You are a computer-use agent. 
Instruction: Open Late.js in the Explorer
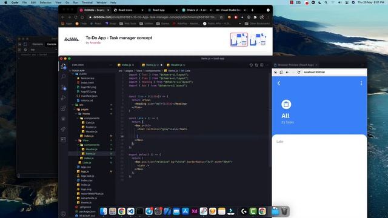tap(87, 163)
